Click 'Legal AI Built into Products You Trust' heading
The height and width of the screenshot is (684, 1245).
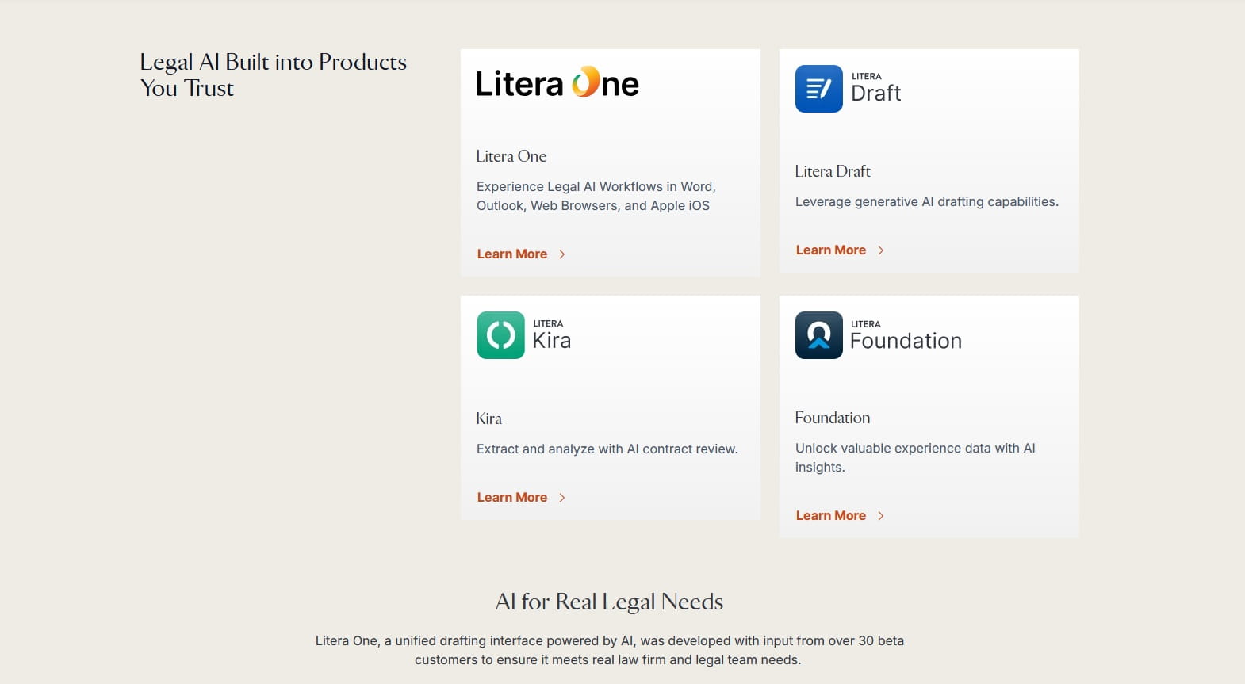(x=274, y=75)
